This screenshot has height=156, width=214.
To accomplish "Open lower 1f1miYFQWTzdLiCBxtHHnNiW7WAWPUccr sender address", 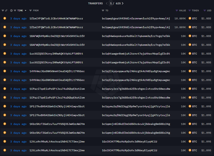I will coord(56,27).
